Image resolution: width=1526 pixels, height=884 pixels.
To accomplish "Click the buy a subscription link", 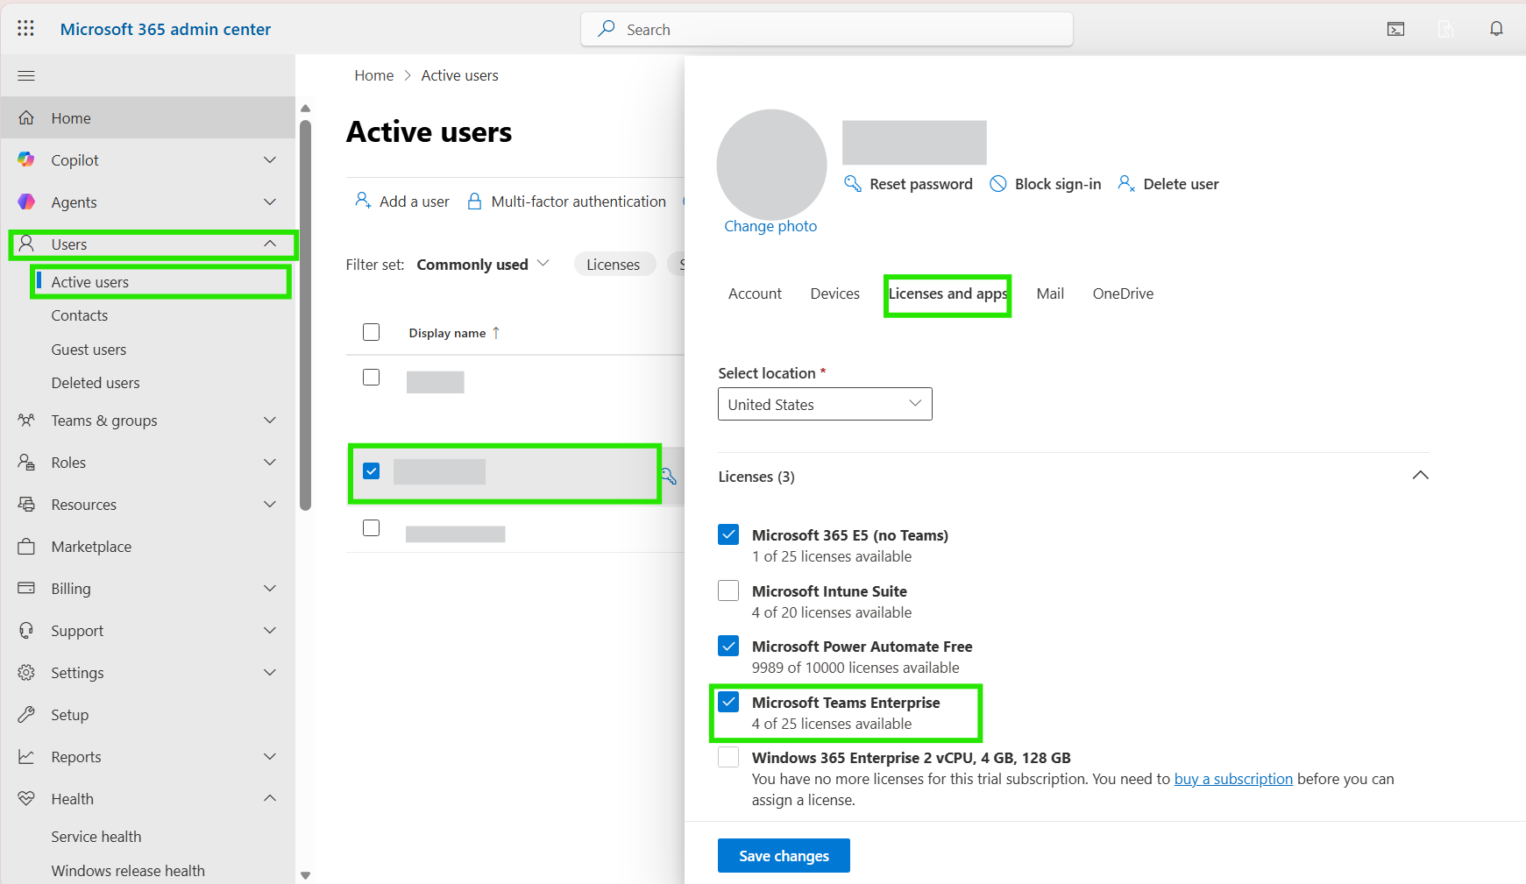I will coord(1233,779).
